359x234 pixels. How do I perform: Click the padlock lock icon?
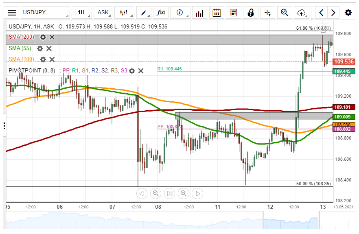(x=251, y=13)
